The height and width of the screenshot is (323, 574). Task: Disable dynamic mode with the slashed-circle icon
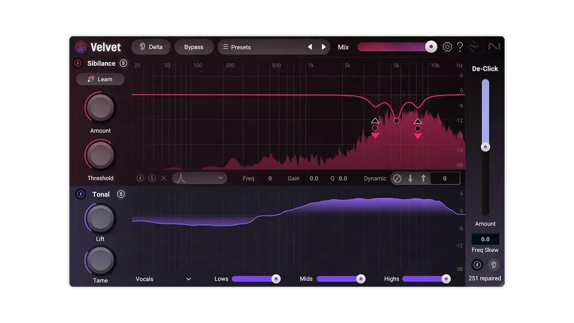click(397, 178)
